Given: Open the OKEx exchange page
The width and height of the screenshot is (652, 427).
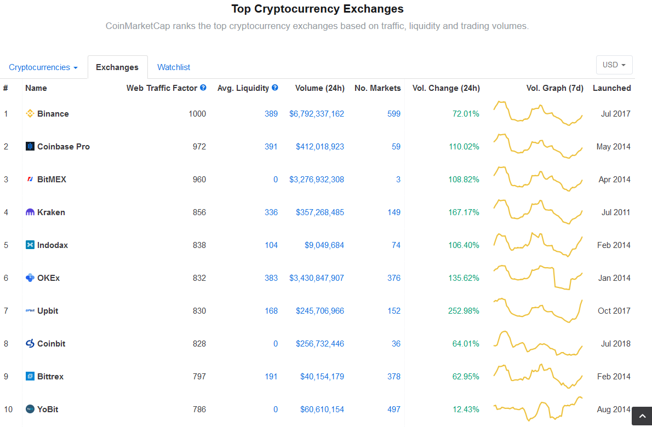Looking at the screenshot, I should click(x=49, y=278).
